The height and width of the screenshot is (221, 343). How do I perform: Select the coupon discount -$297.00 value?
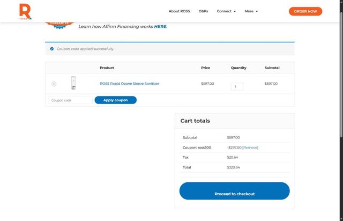pos(234,148)
